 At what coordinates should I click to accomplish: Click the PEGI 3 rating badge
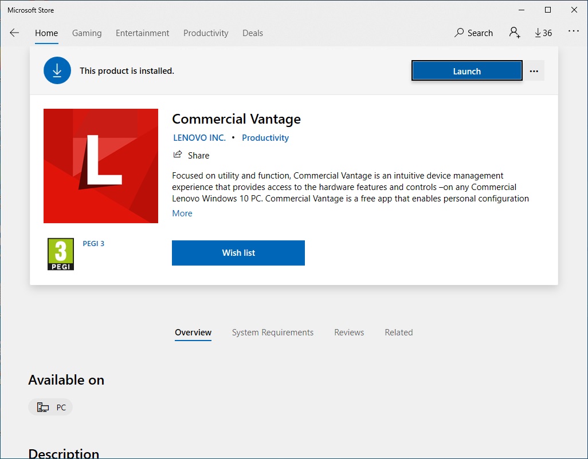pyautogui.click(x=60, y=252)
